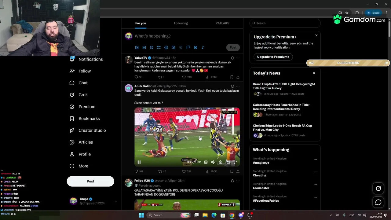Switch to the PATLAKS tab
The height and width of the screenshot is (220, 391).
pyautogui.click(x=222, y=23)
